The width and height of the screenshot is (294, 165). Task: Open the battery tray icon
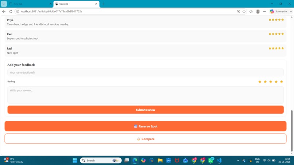274,161
